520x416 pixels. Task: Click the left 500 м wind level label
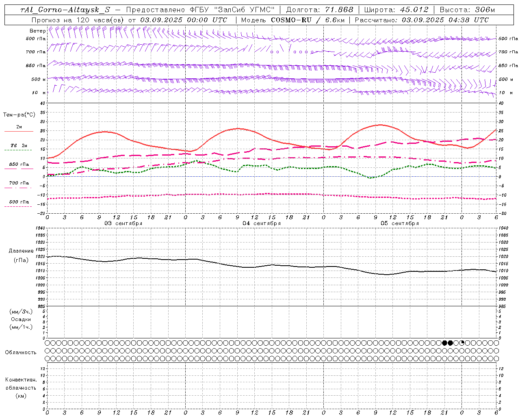coord(39,79)
